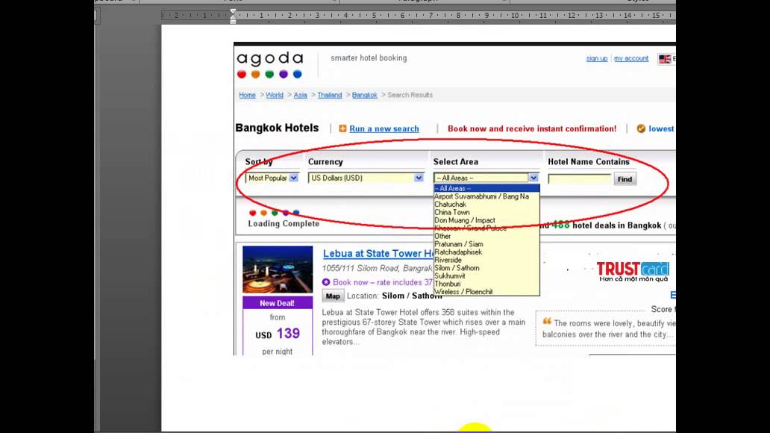Click the Bangkok breadcrumb link
Image resolution: width=770 pixels, height=433 pixels.
[x=364, y=95]
